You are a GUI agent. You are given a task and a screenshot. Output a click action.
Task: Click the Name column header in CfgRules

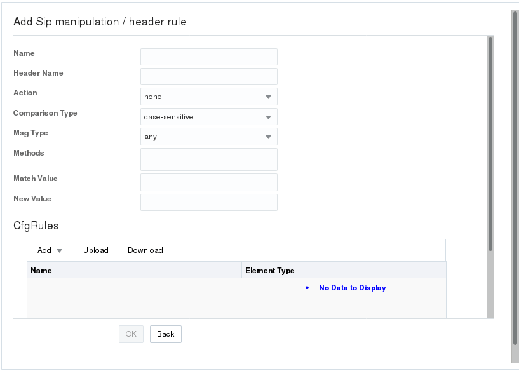(x=42, y=270)
